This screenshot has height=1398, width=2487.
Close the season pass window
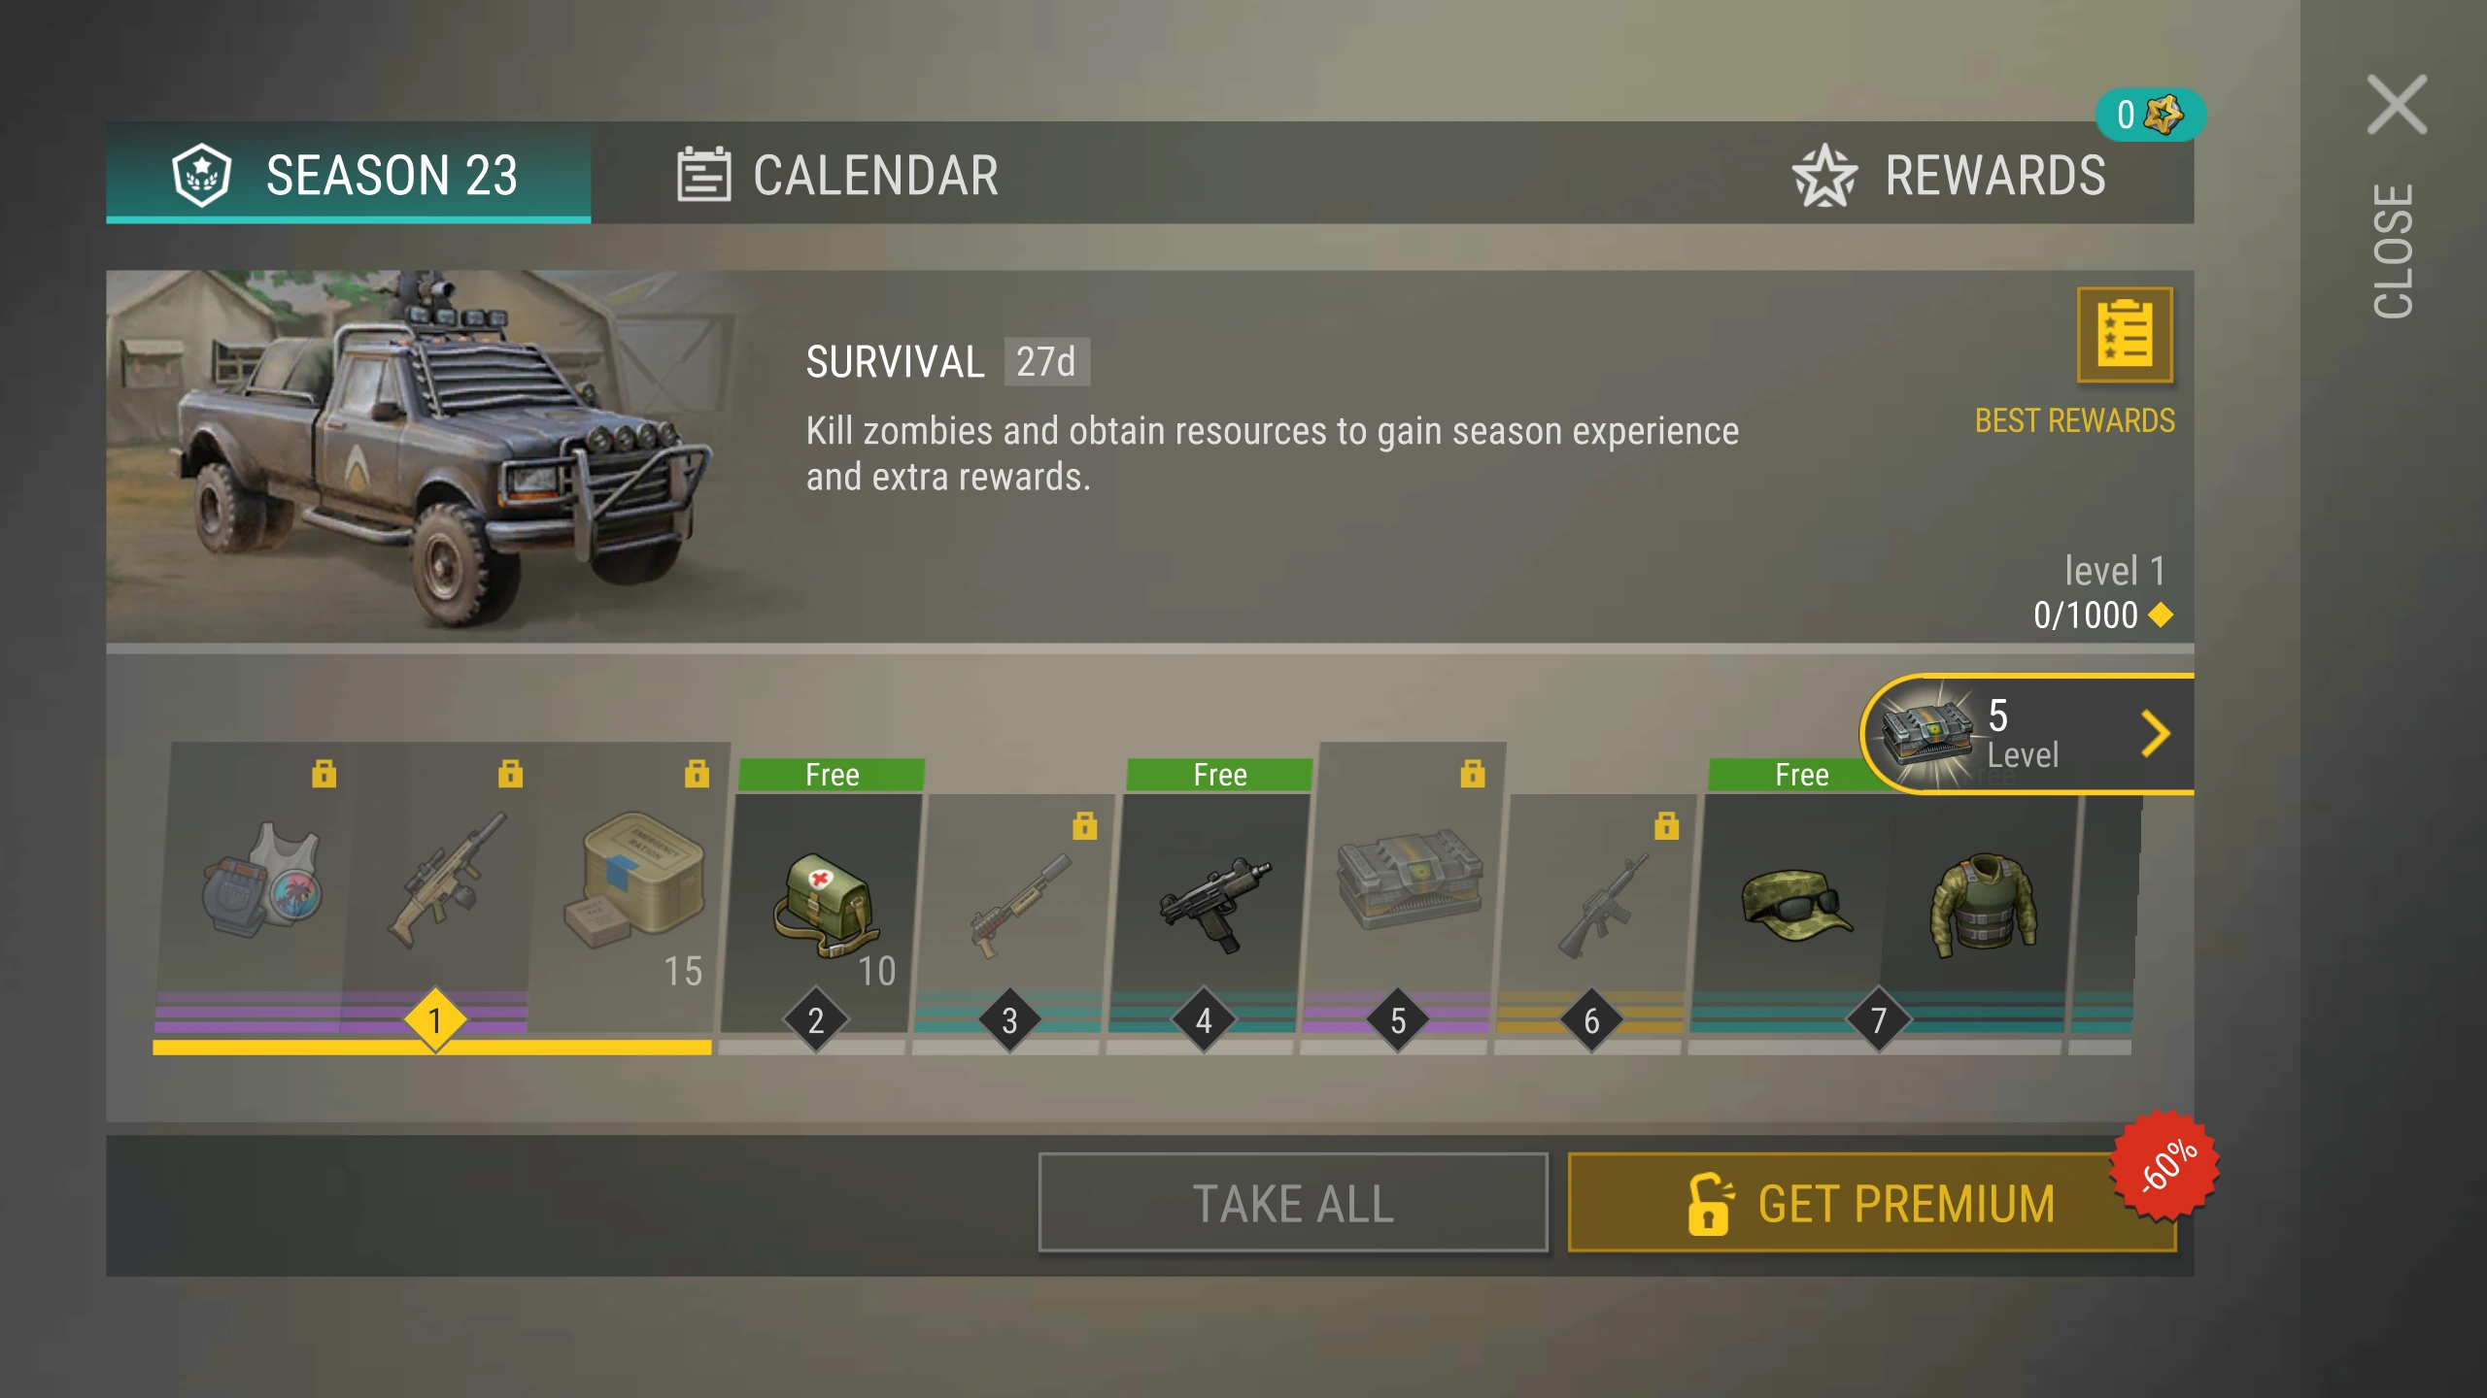point(2397,105)
